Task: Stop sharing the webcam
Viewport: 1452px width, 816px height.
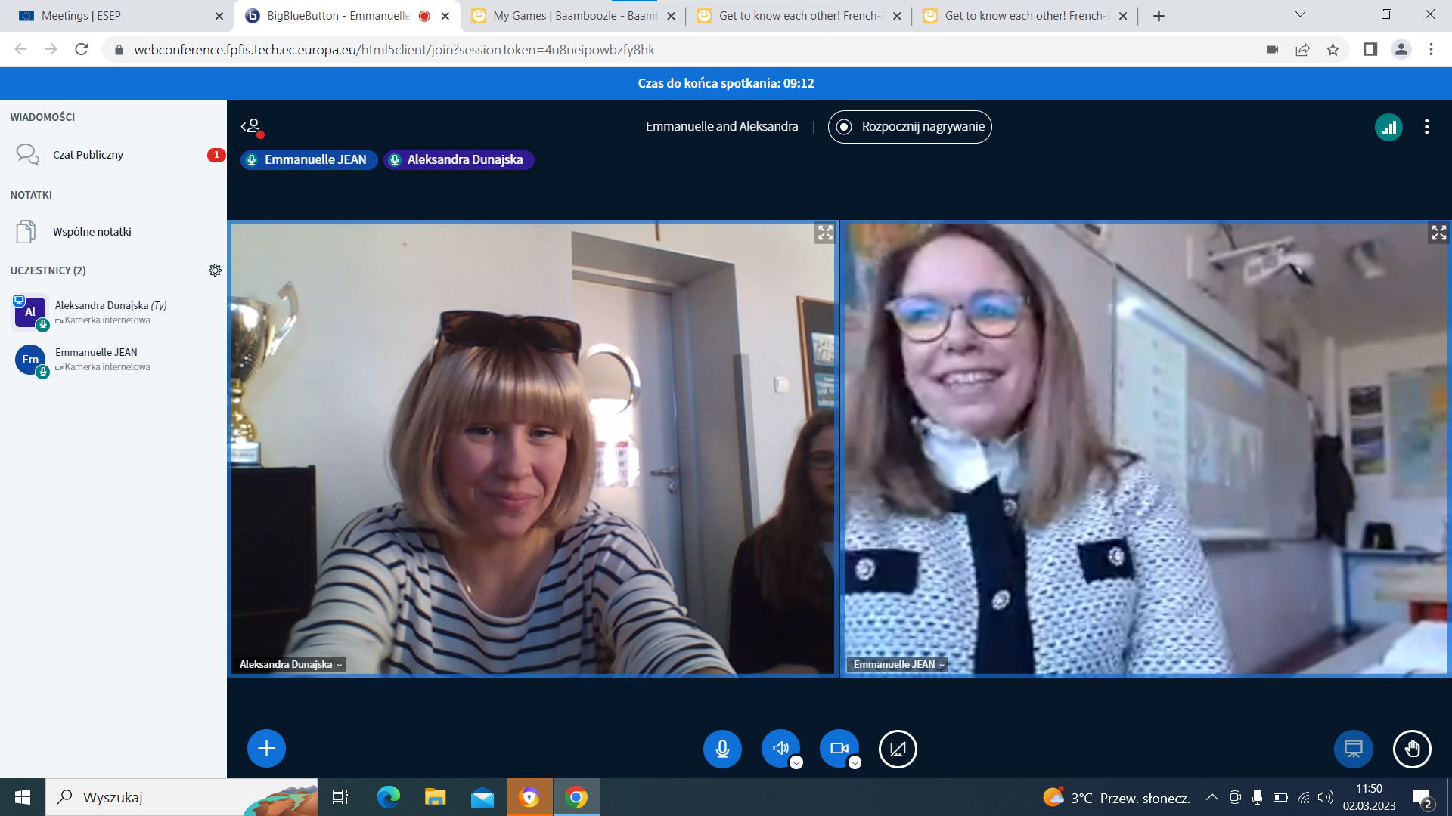Action: coord(839,748)
